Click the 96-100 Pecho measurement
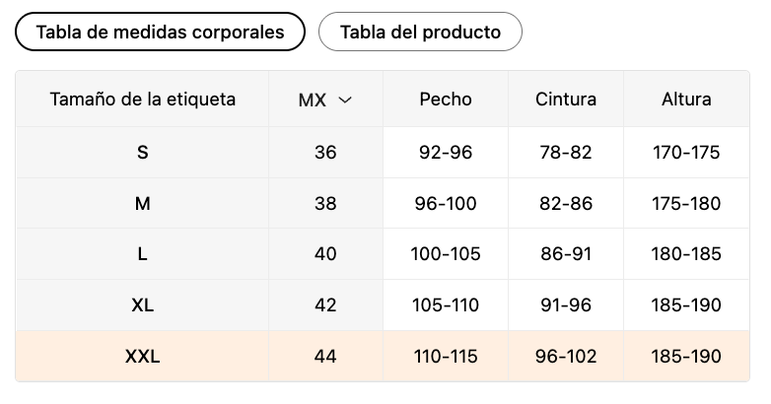This screenshot has height=404, width=771. (446, 204)
